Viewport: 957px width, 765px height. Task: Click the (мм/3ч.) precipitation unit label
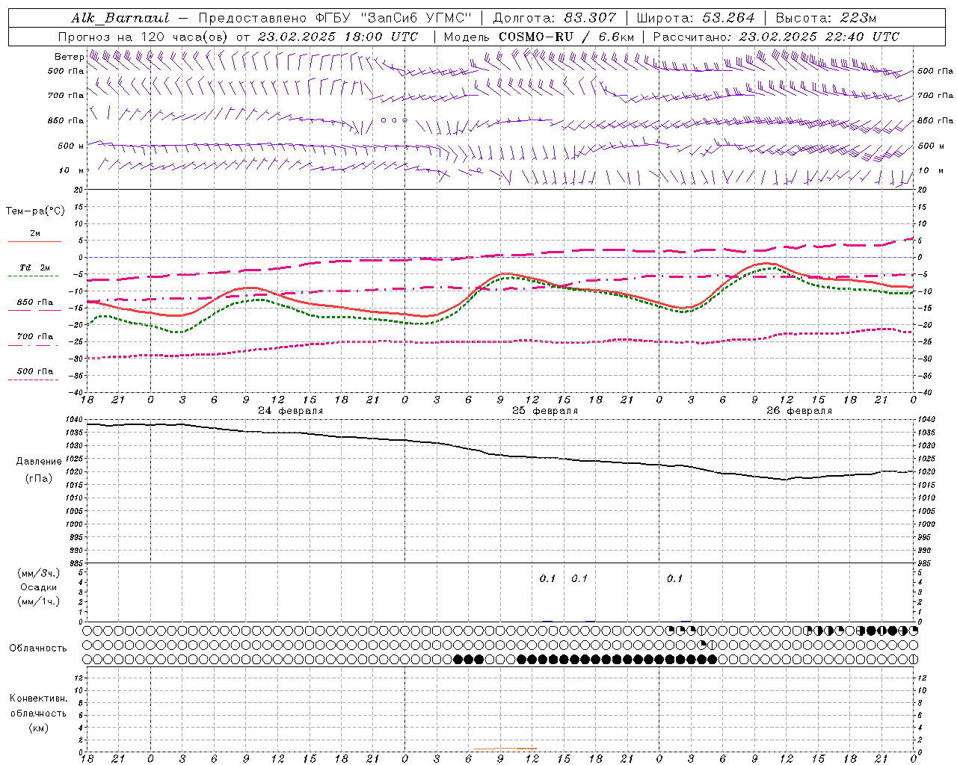click(x=39, y=574)
